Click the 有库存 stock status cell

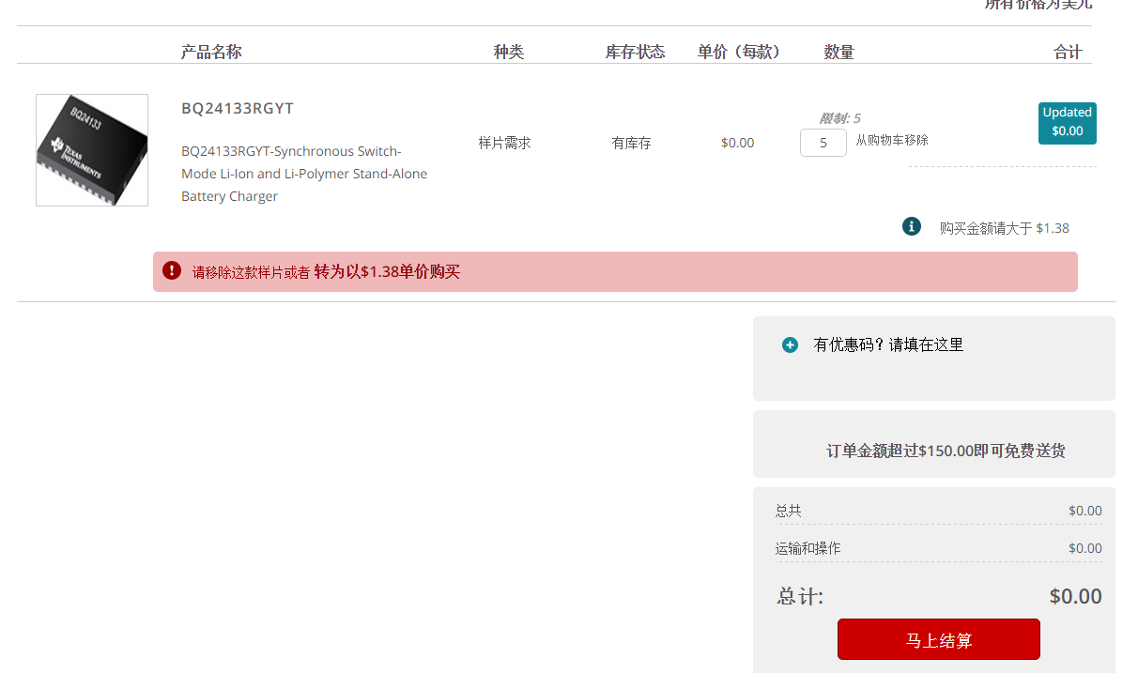pos(632,143)
